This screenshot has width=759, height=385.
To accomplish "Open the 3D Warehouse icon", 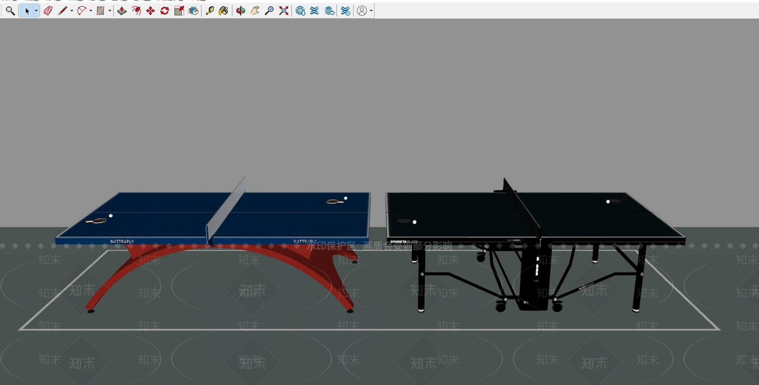I will click(x=300, y=10).
